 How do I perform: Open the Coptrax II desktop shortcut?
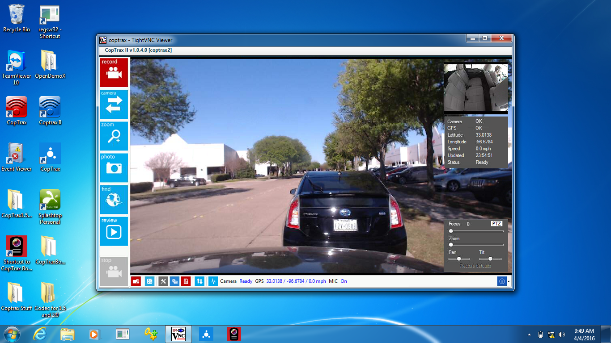point(50,111)
